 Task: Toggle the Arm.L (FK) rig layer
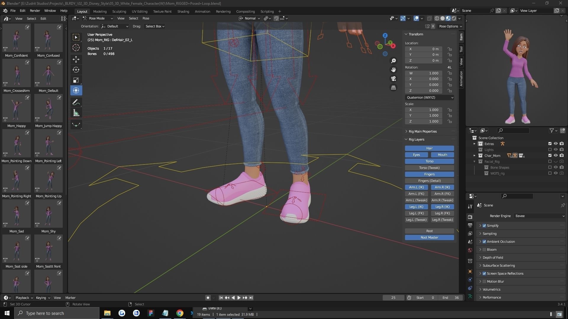tap(416, 194)
